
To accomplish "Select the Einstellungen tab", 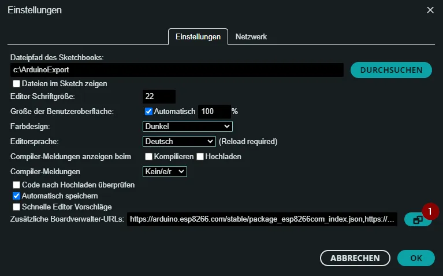I will 198,36.
